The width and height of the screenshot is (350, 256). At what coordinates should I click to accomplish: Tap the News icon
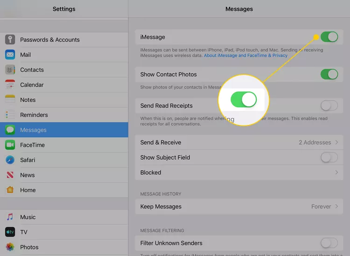click(x=10, y=175)
